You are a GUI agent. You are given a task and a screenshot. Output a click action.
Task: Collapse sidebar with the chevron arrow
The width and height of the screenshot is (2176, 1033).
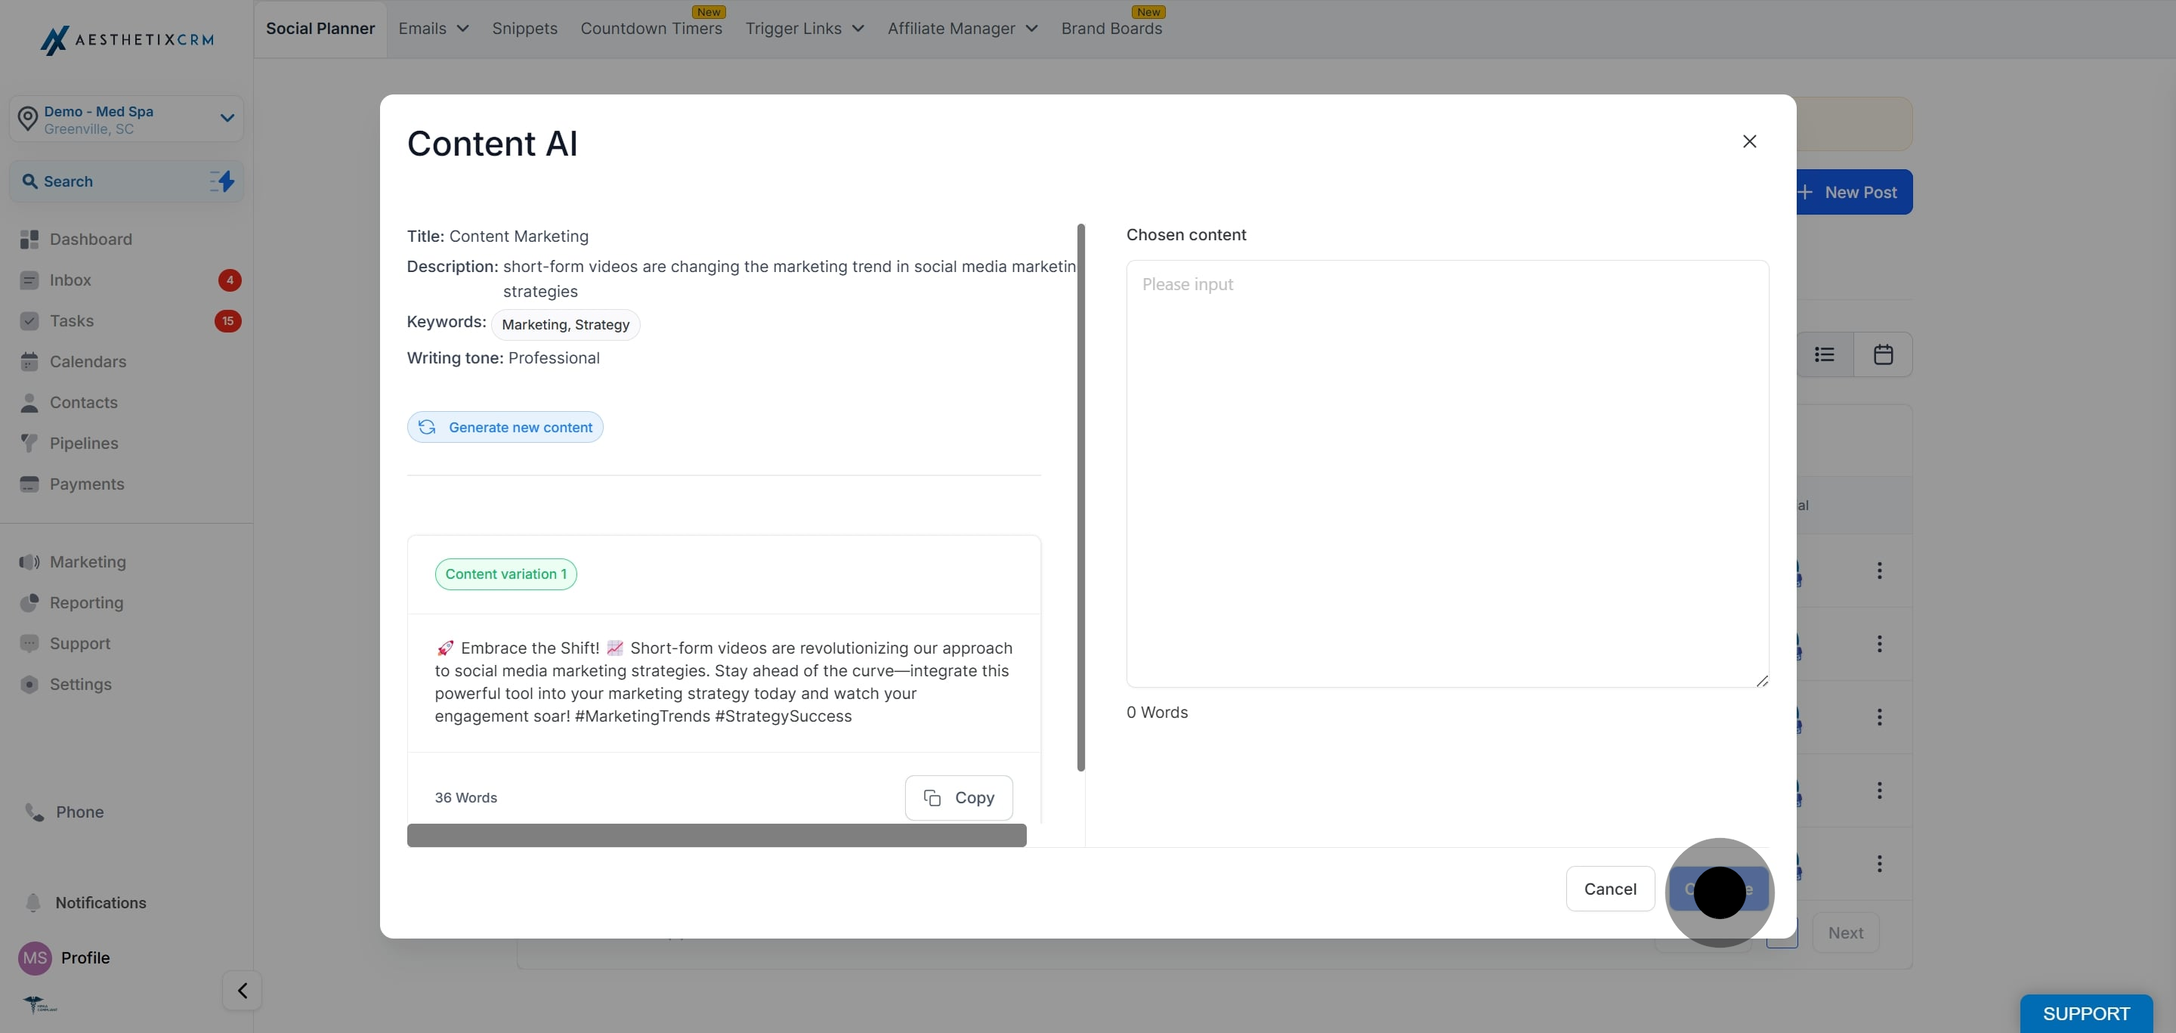pos(243,991)
